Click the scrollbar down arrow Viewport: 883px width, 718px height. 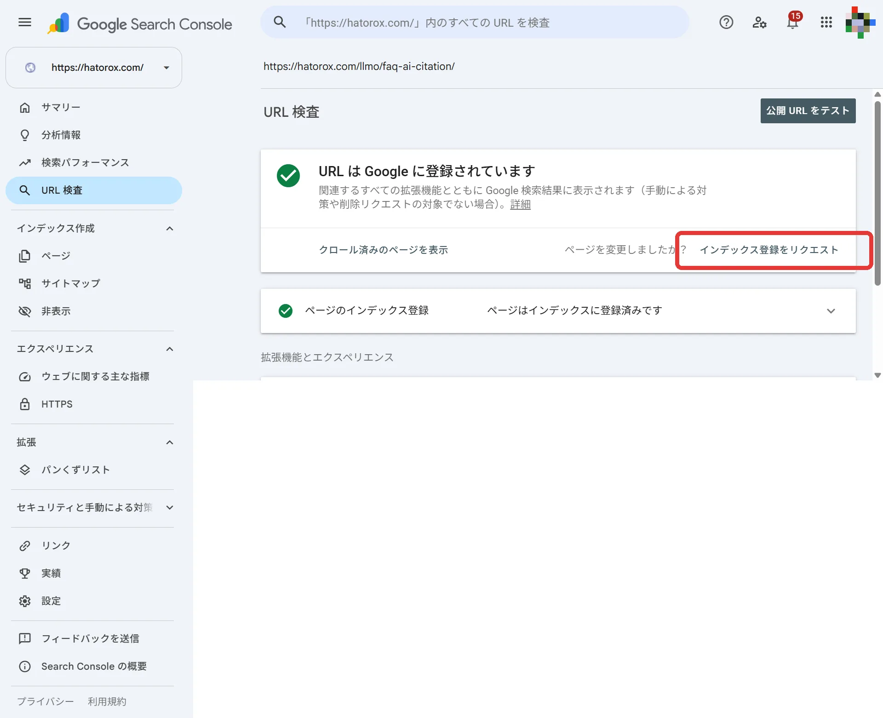coord(877,375)
